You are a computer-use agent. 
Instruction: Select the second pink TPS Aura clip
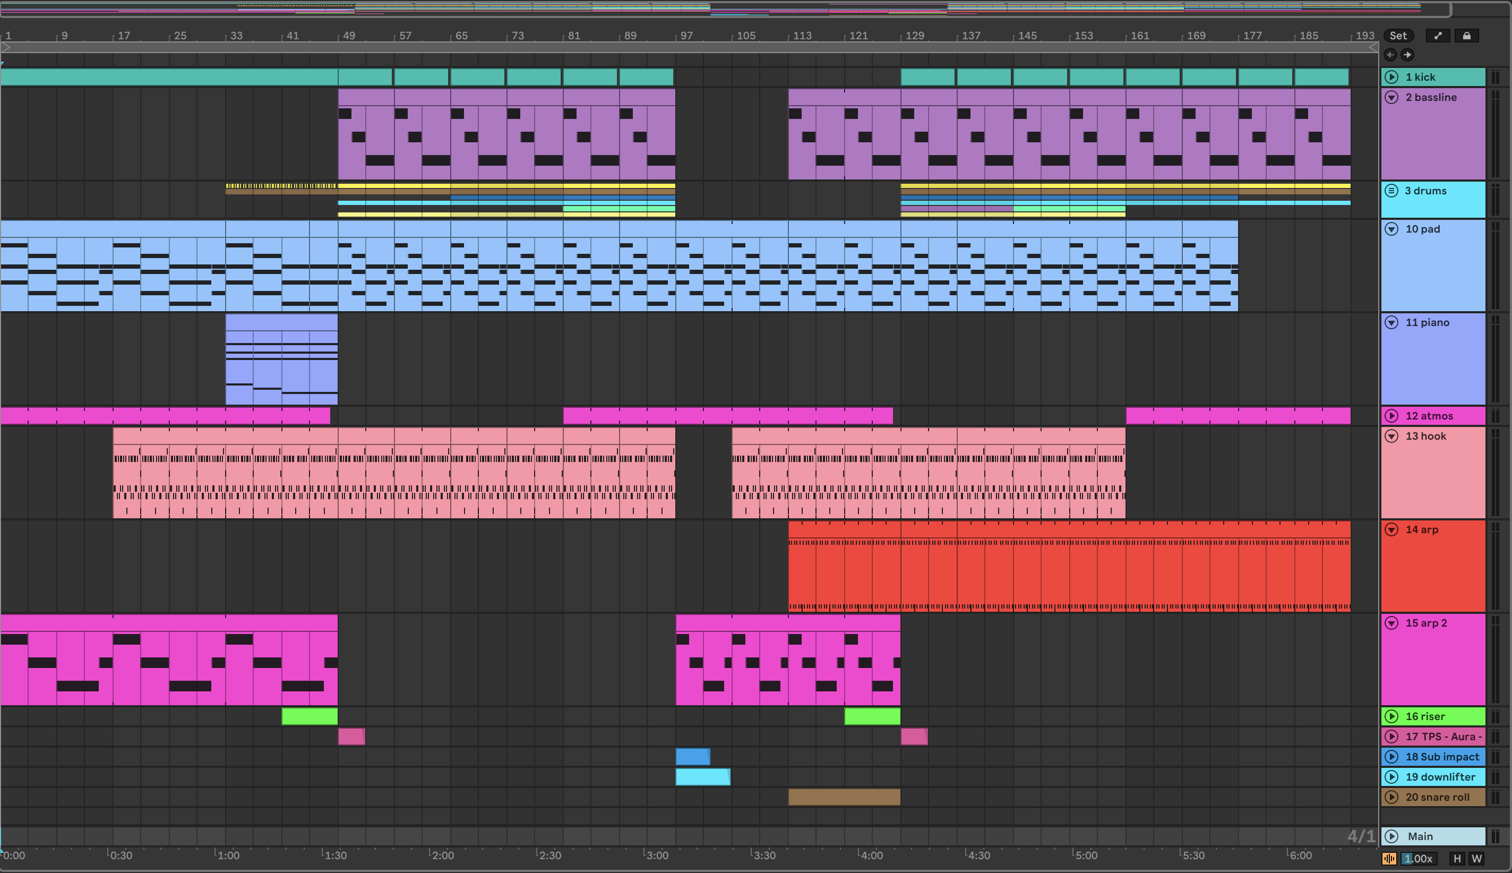click(x=915, y=737)
